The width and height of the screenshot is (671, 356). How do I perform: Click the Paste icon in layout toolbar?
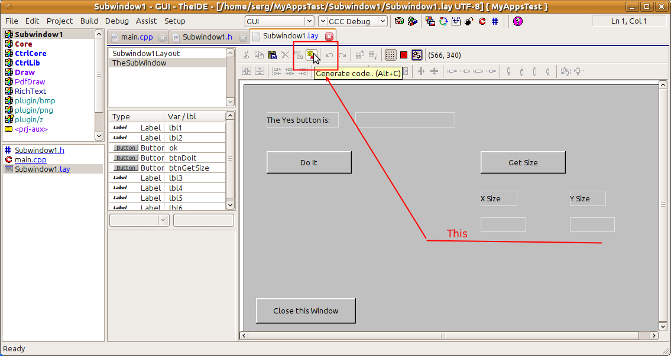pos(272,55)
